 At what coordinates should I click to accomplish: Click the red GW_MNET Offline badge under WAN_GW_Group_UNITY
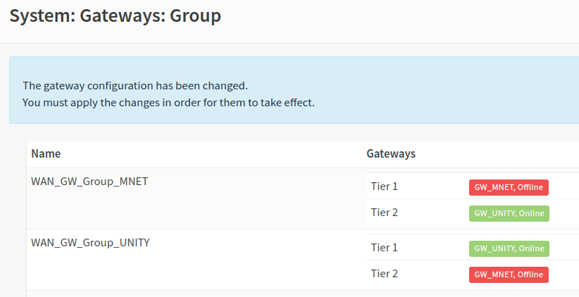(x=509, y=274)
